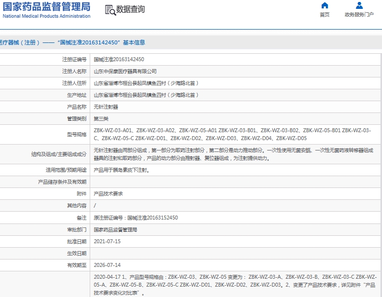Click the approving department value 国家药品监督管理局
The width and height of the screenshot is (382, 297).
(x=115, y=230)
